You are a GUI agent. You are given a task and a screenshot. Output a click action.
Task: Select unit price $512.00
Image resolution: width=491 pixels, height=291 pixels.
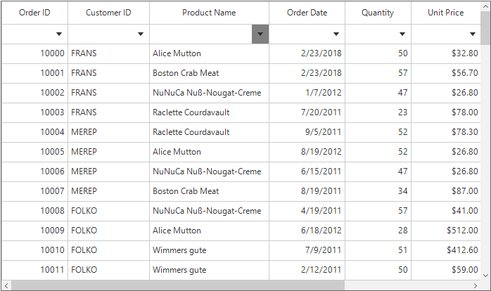(x=446, y=231)
